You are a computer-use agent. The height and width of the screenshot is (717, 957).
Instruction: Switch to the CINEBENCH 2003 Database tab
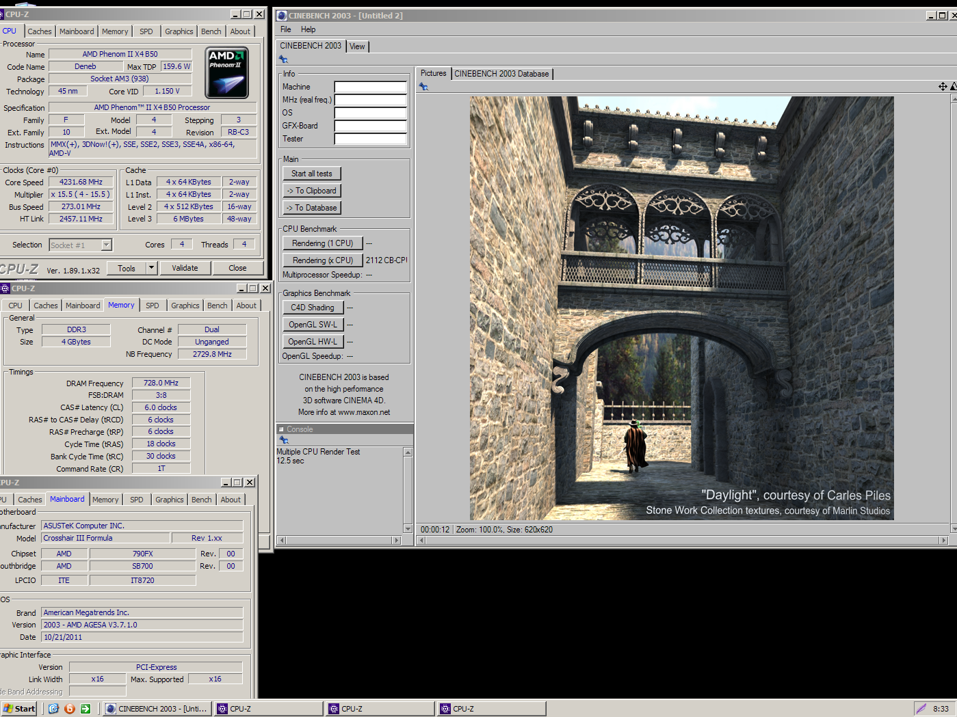coord(501,74)
